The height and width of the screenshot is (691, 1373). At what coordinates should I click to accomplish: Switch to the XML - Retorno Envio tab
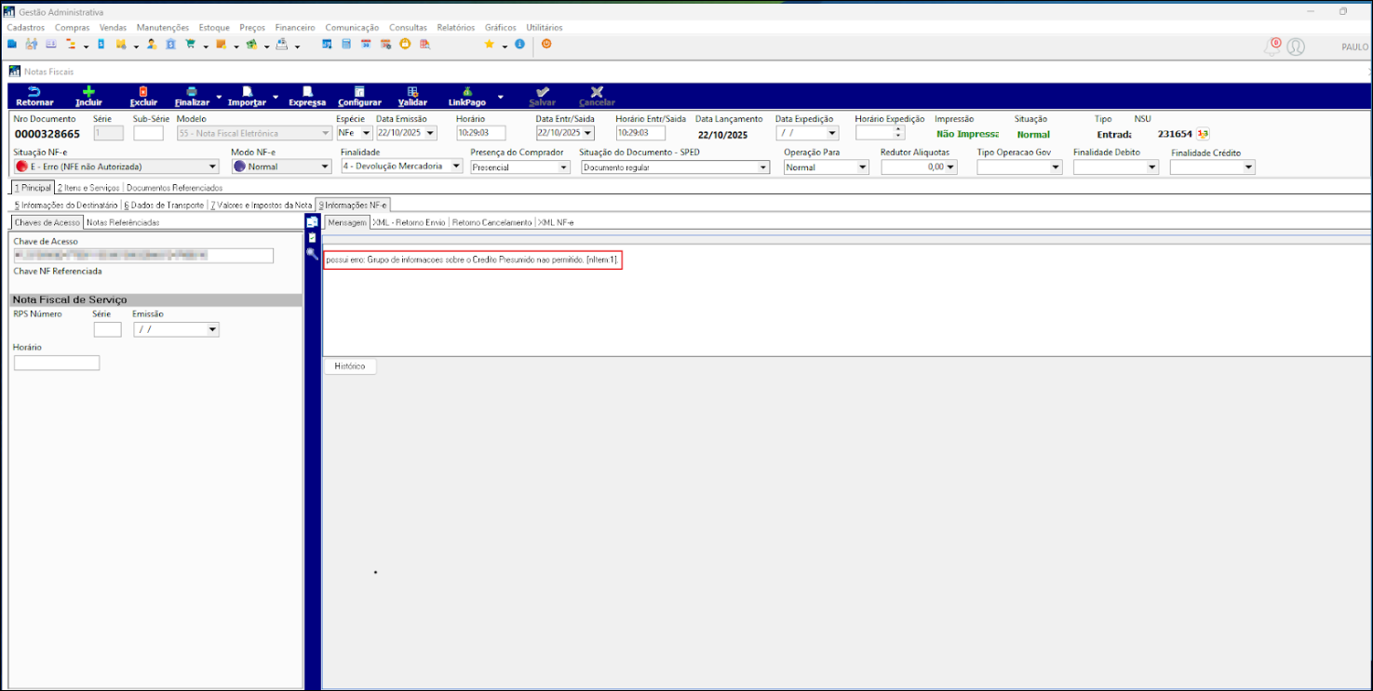click(x=410, y=223)
